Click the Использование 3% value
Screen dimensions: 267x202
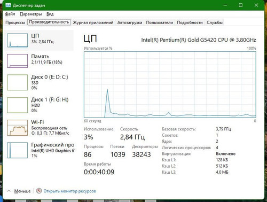[x=89, y=137]
